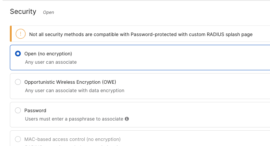This screenshot has height=146, width=270.
Task: Select Opportunistic Wireless Encryption radio button
Action: (x=18, y=82)
